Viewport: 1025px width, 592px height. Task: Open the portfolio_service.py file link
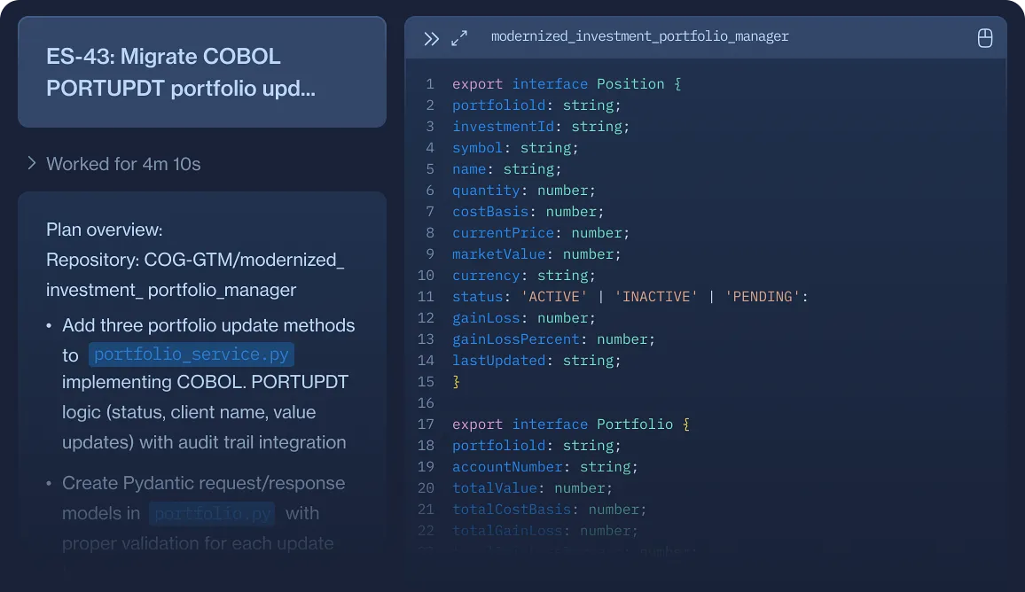[x=191, y=354]
